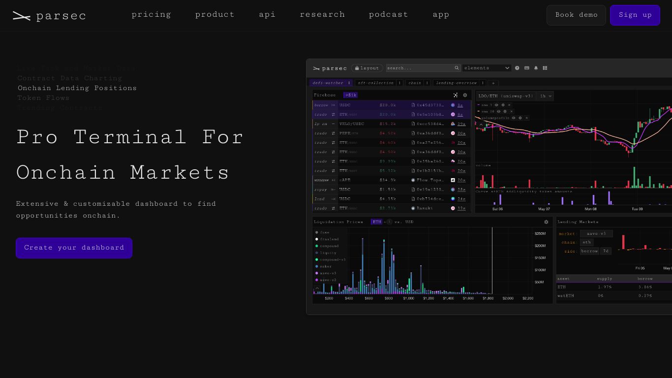Open Firehose panel settings gear

pyautogui.click(x=465, y=95)
